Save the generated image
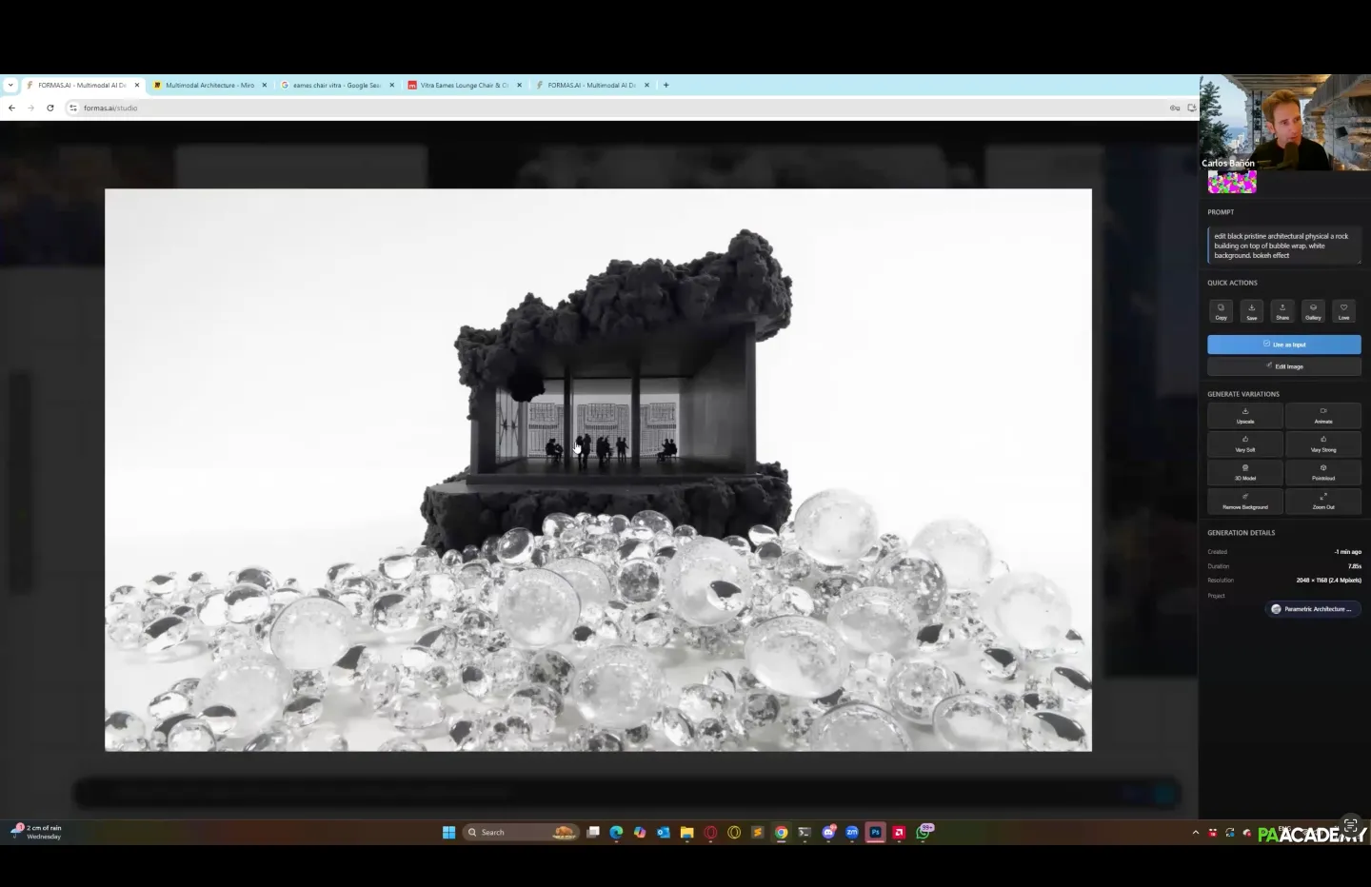Image resolution: width=1371 pixels, height=887 pixels. pyautogui.click(x=1251, y=311)
